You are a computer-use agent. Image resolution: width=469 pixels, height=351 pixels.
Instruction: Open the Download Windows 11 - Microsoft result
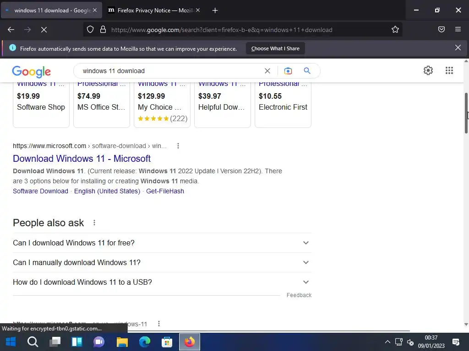click(x=82, y=159)
